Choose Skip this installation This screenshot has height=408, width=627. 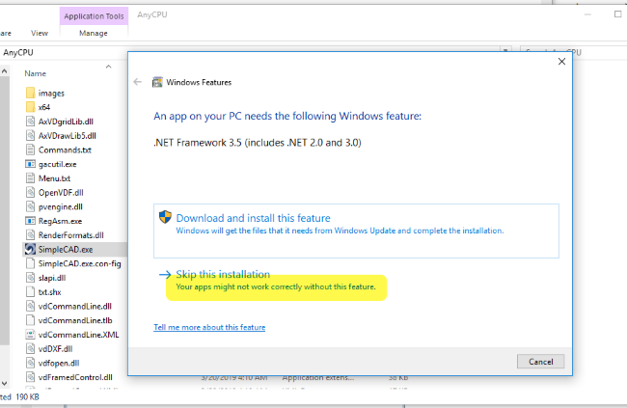pos(223,275)
